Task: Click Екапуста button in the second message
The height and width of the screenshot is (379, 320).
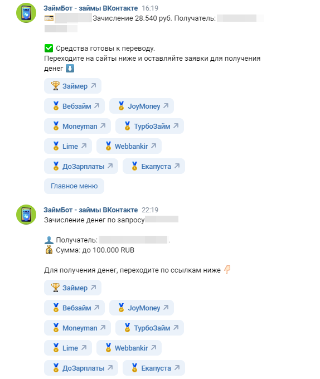Action: [x=154, y=368]
